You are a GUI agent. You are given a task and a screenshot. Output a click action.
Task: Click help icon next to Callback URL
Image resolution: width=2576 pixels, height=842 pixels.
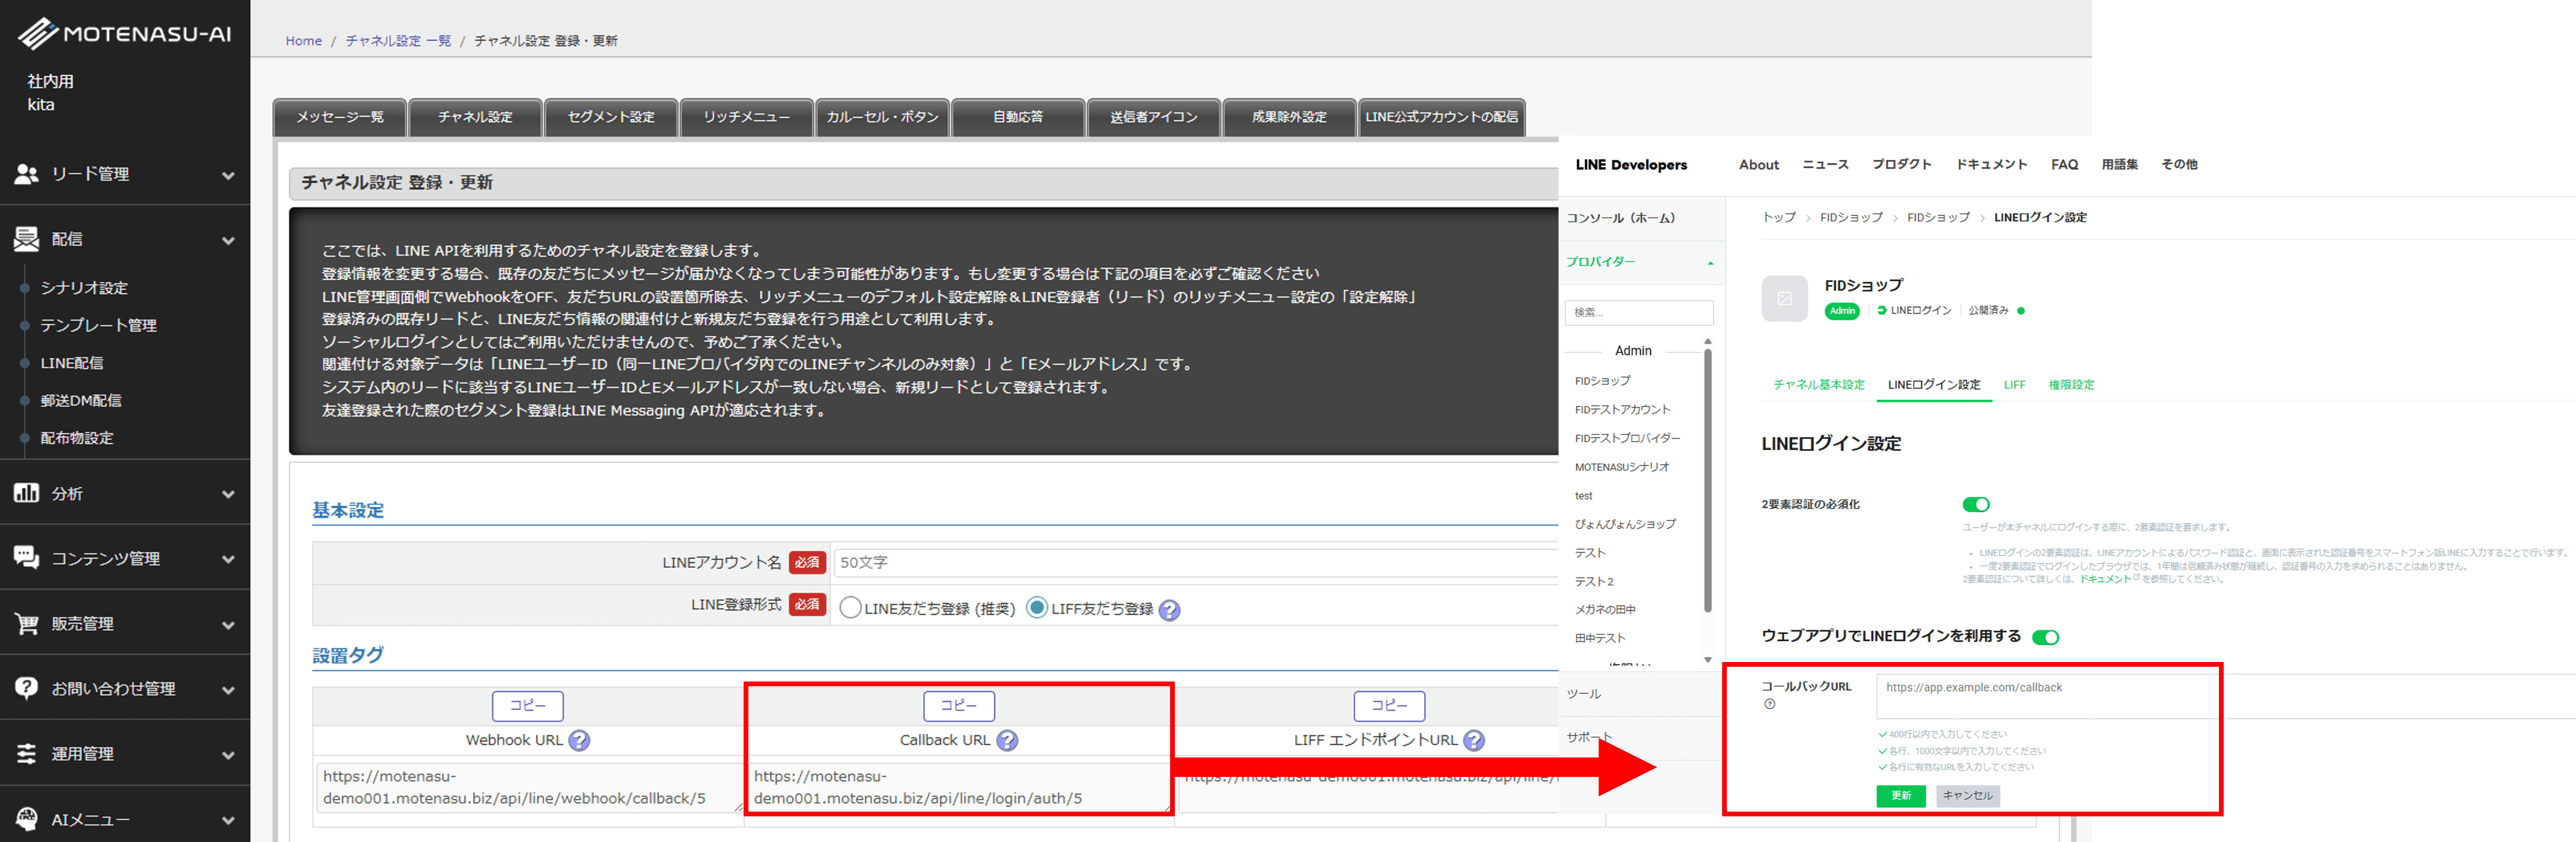point(1007,740)
